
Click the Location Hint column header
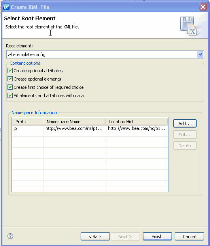[x=136, y=122]
